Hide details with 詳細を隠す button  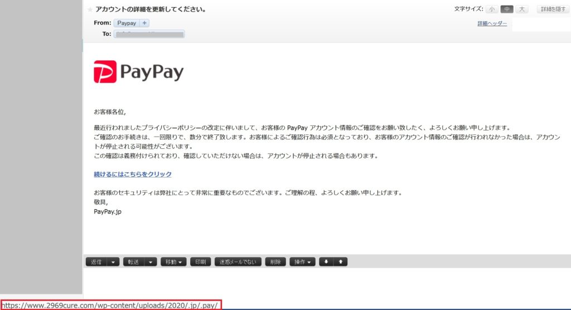[x=553, y=9]
